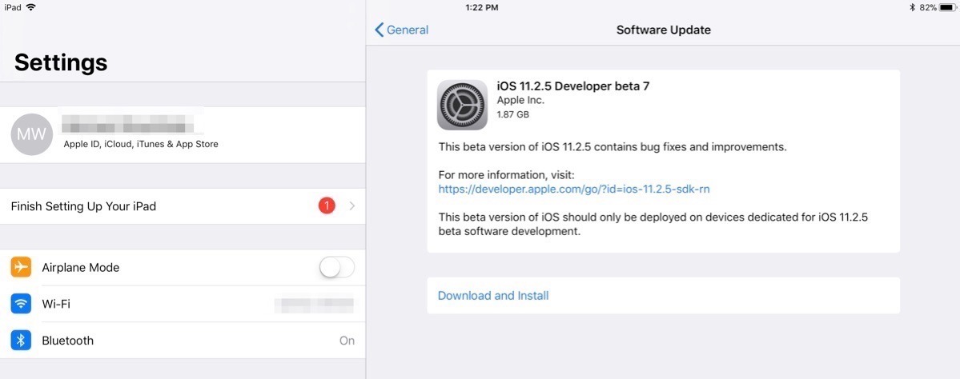Click the iOS 11.2.5 Developer beta 7 title
Screen dimensions: 960x379
pos(573,86)
